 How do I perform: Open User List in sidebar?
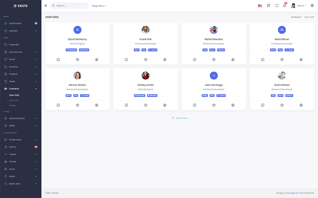point(14,101)
